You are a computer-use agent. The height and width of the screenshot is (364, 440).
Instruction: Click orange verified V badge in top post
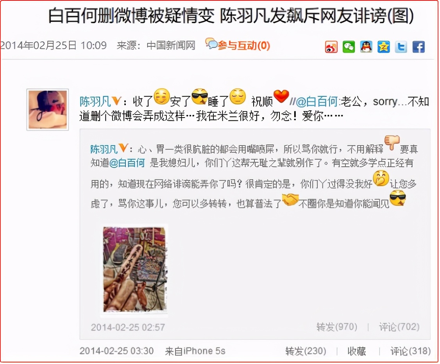point(116,101)
